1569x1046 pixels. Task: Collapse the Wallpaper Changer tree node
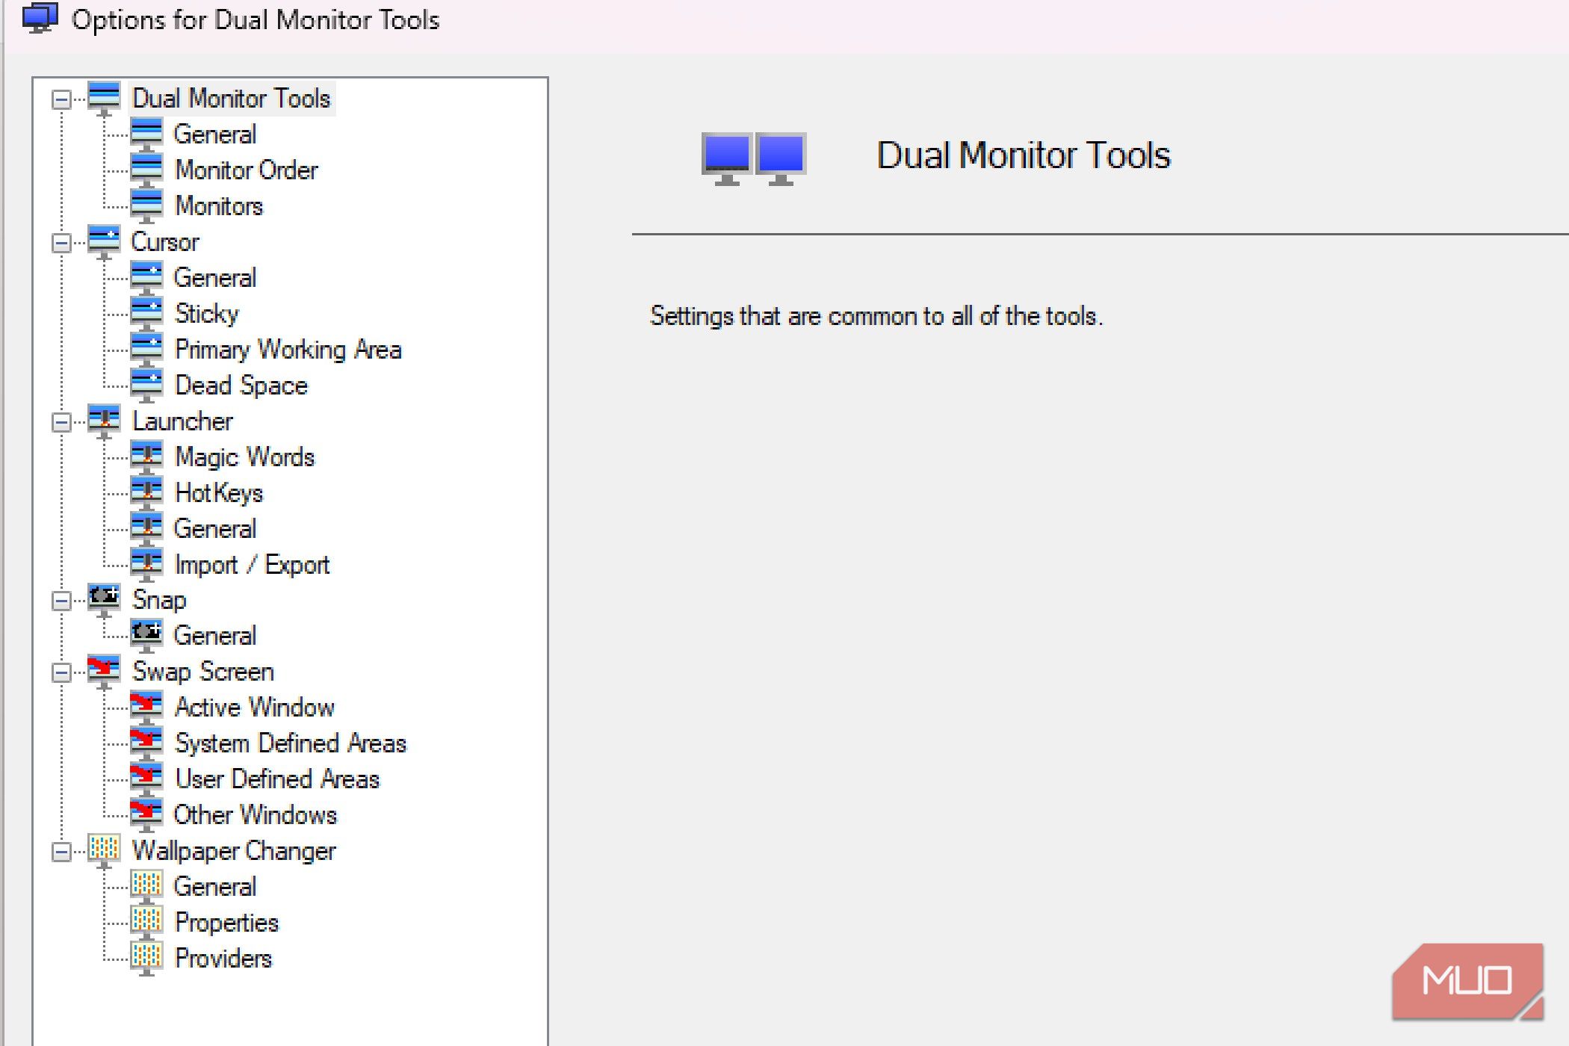tap(61, 852)
